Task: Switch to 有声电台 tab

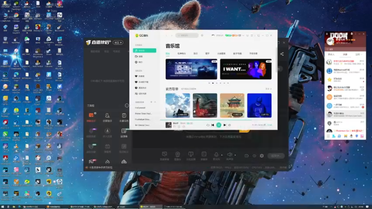Action: pos(181,53)
